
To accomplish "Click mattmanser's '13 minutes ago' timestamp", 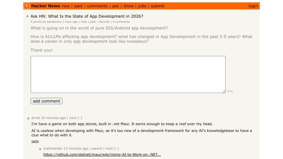I will click(x=76, y=148).
